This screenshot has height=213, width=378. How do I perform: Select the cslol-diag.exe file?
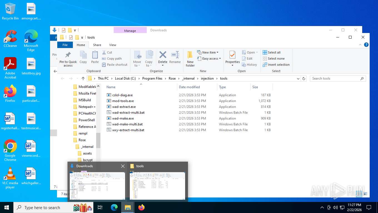click(189, 95)
